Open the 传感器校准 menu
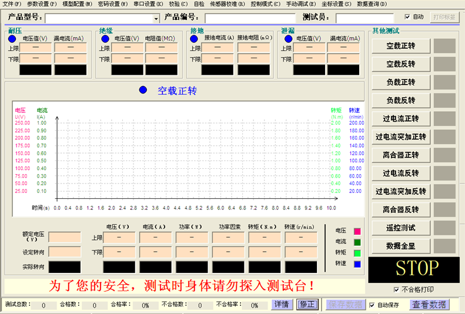Screen dimensions: 465x314 tap(223, 4)
